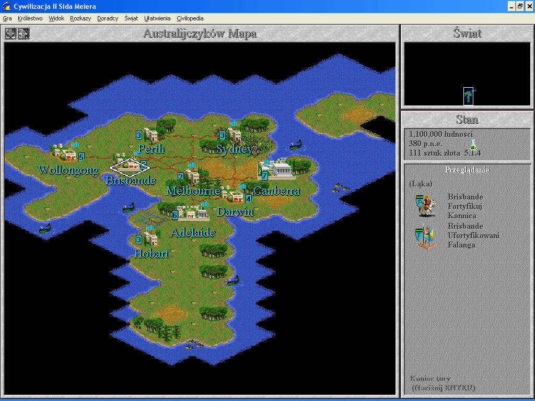Click Australia in the Świat minimap
The width and height of the screenshot is (535, 401).
[469, 94]
